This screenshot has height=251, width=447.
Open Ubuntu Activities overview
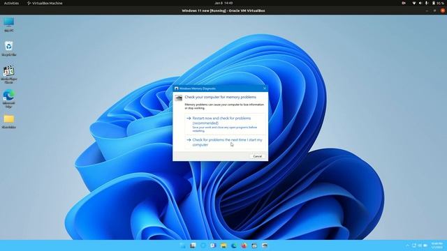click(x=11, y=3)
